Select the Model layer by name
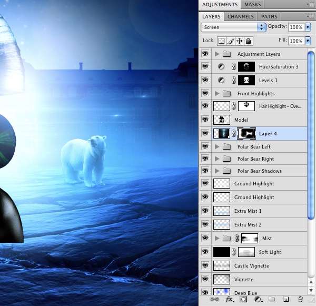Viewport: 316px width, 306px height. pos(241,120)
